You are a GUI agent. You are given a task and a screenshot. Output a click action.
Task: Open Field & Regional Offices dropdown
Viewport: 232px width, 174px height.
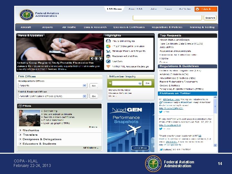click(53, 96)
